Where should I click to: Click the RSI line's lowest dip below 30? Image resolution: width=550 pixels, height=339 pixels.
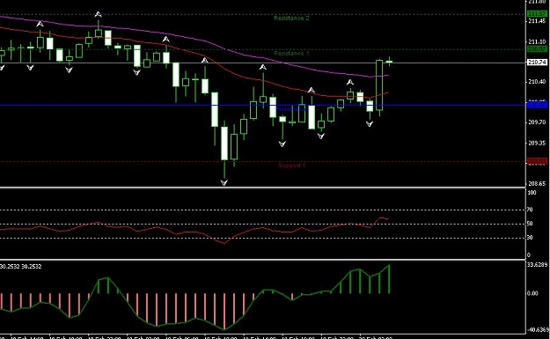[224, 243]
